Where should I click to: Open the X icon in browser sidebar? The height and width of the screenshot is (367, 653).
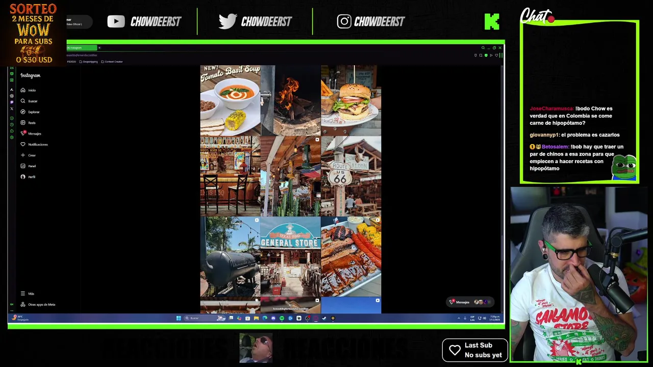click(12, 109)
